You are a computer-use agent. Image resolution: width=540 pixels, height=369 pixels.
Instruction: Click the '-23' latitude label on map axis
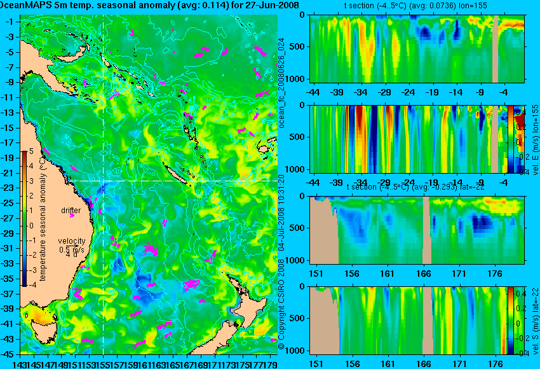(8, 188)
